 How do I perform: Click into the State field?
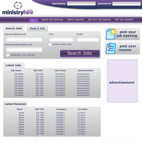point(87,39)
